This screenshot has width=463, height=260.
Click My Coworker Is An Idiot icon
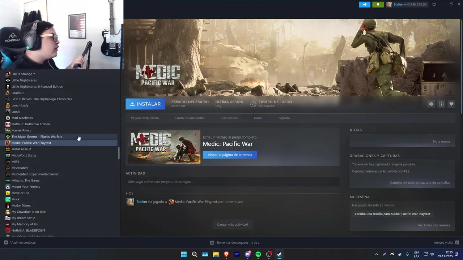pyautogui.click(x=8, y=212)
